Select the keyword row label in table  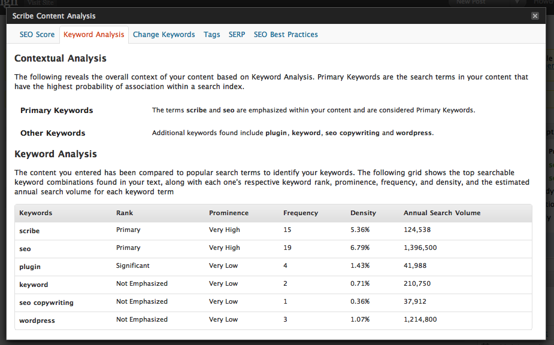34,285
